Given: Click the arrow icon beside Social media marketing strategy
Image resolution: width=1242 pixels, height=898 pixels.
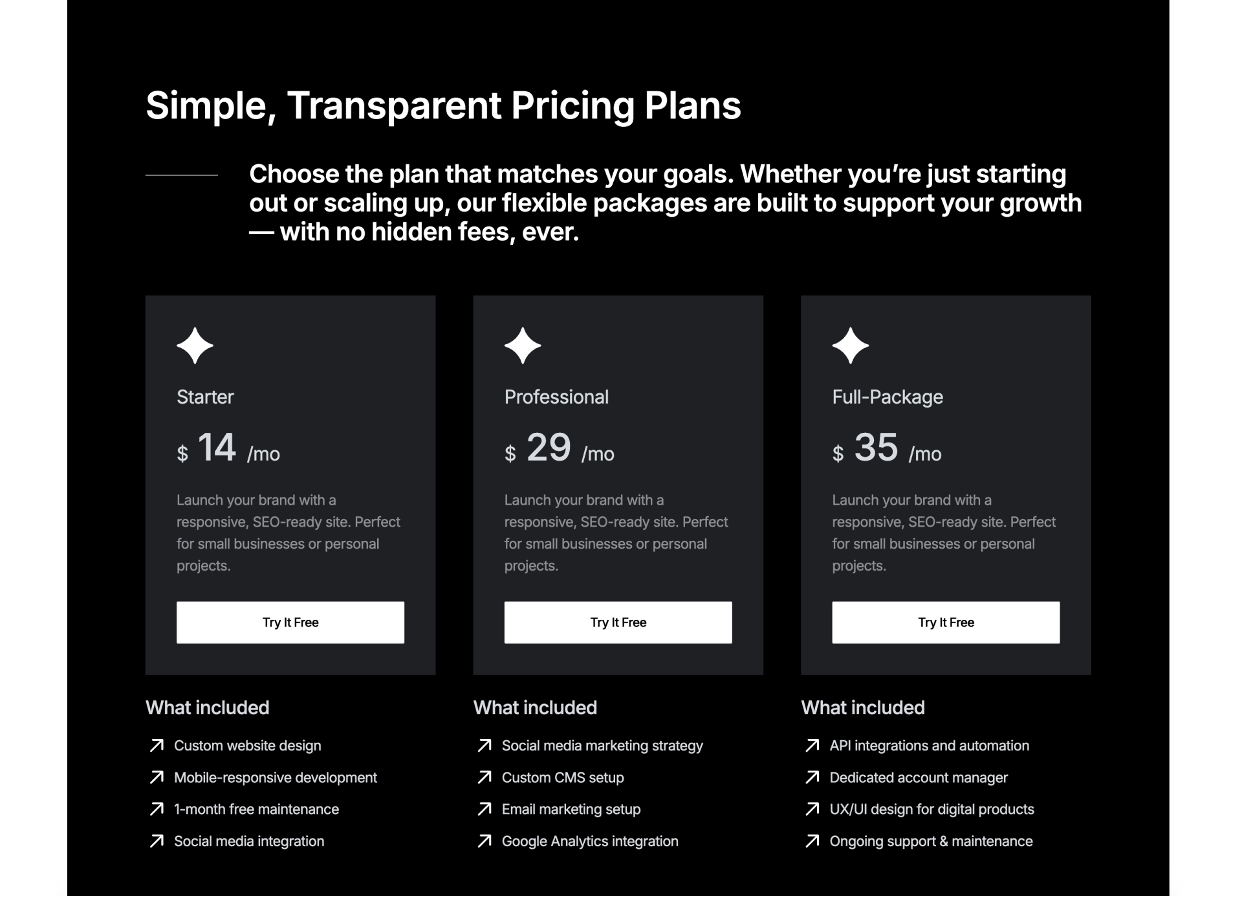Looking at the screenshot, I should [484, 745].
